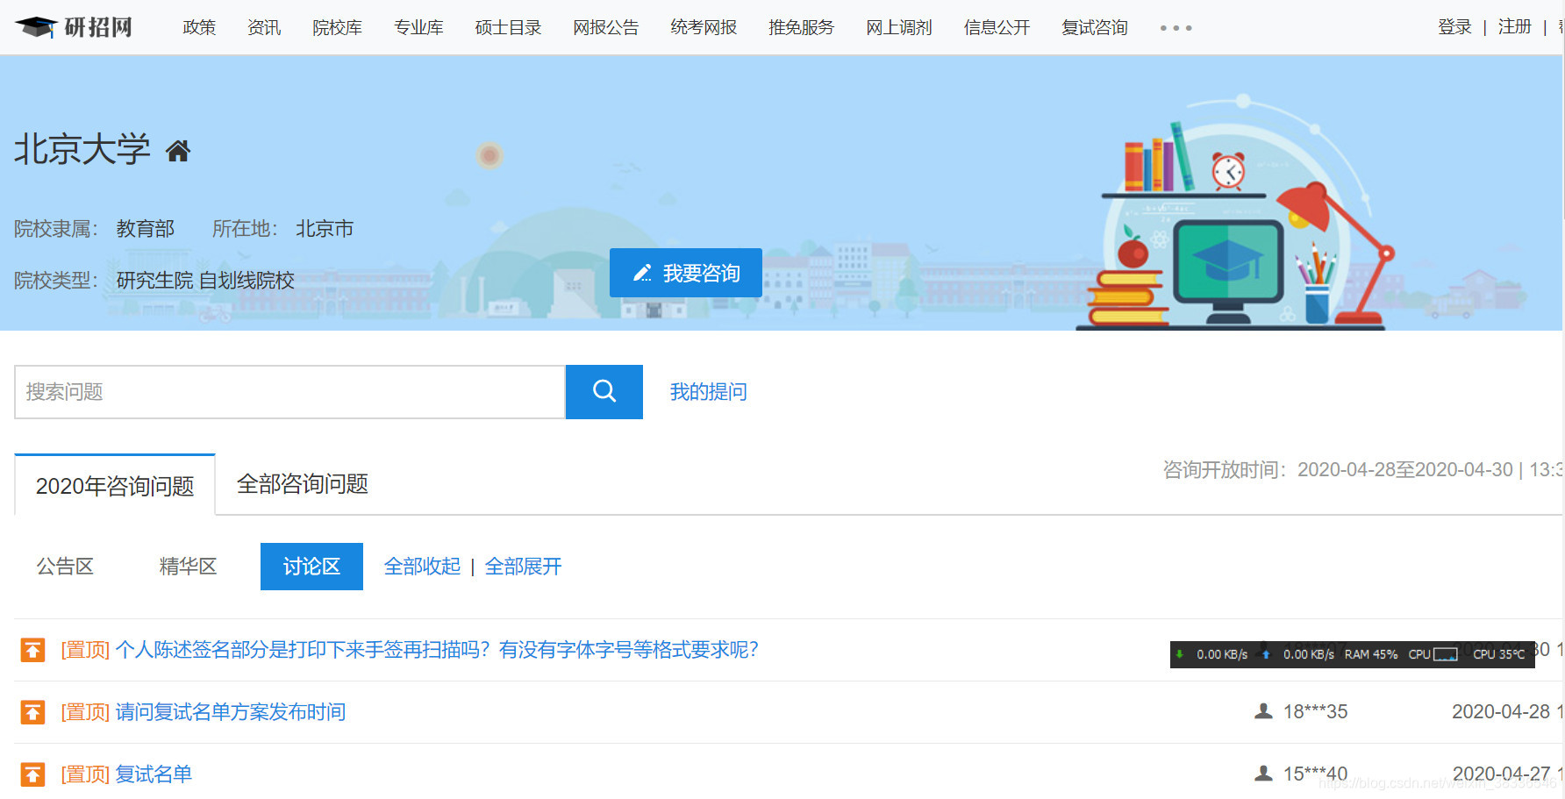Select 统考网报 in the navigation bar

point(704,27)
